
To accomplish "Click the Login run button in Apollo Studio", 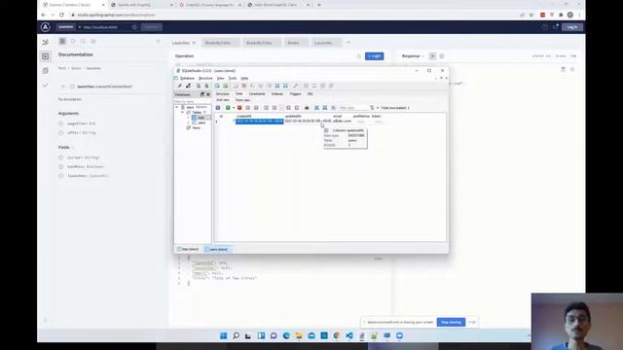I will point(374,56).
